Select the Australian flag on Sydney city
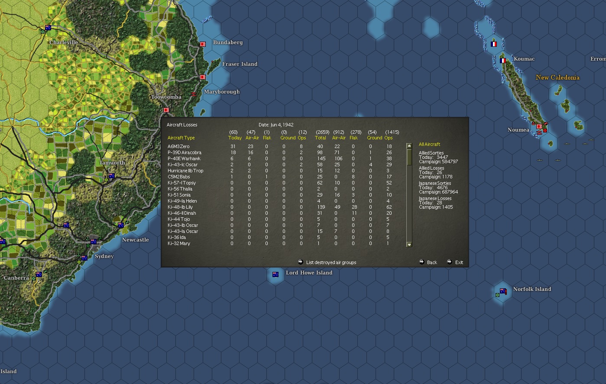The width and height of the screenshot is (606, 384). tap(93, 242)
